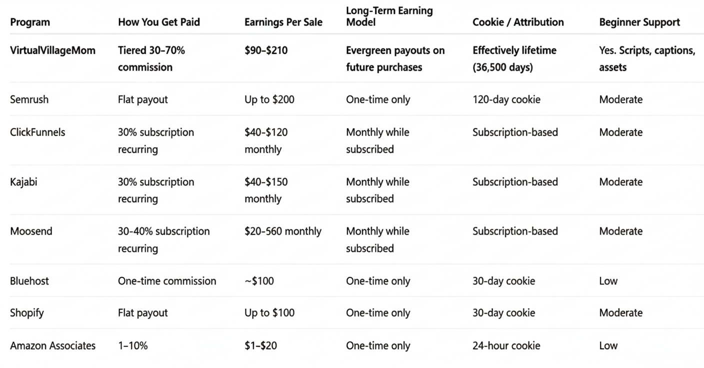Click the Tiered 30–70% commission cell
The width and height of the screenshot is (704, 368).
pyautogui.click(x=151, y=59)
